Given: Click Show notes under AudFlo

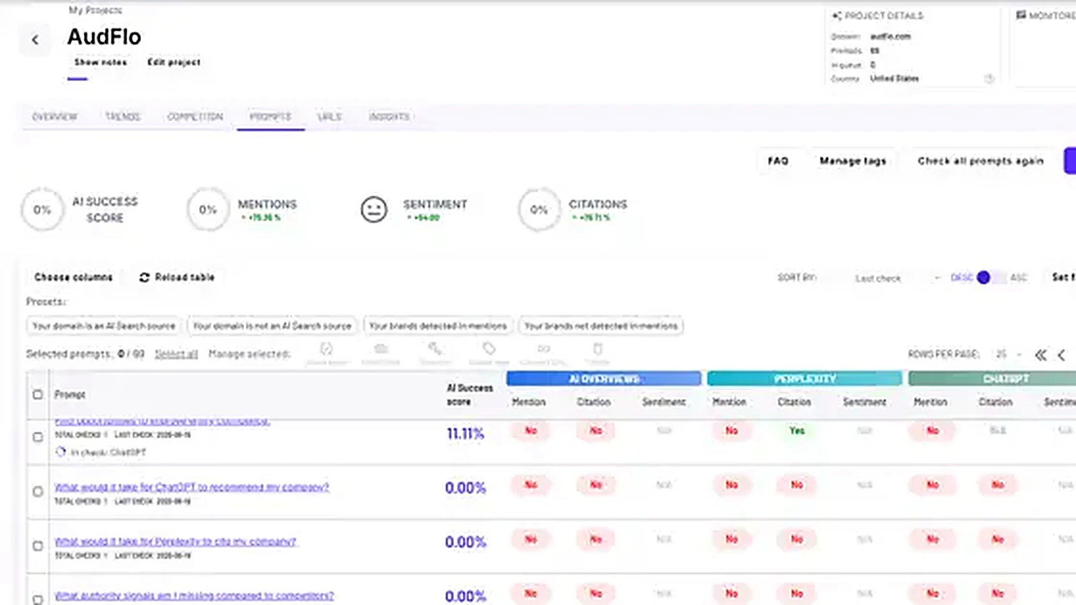Looking at the screenshot, I should (x=100, y=62).
